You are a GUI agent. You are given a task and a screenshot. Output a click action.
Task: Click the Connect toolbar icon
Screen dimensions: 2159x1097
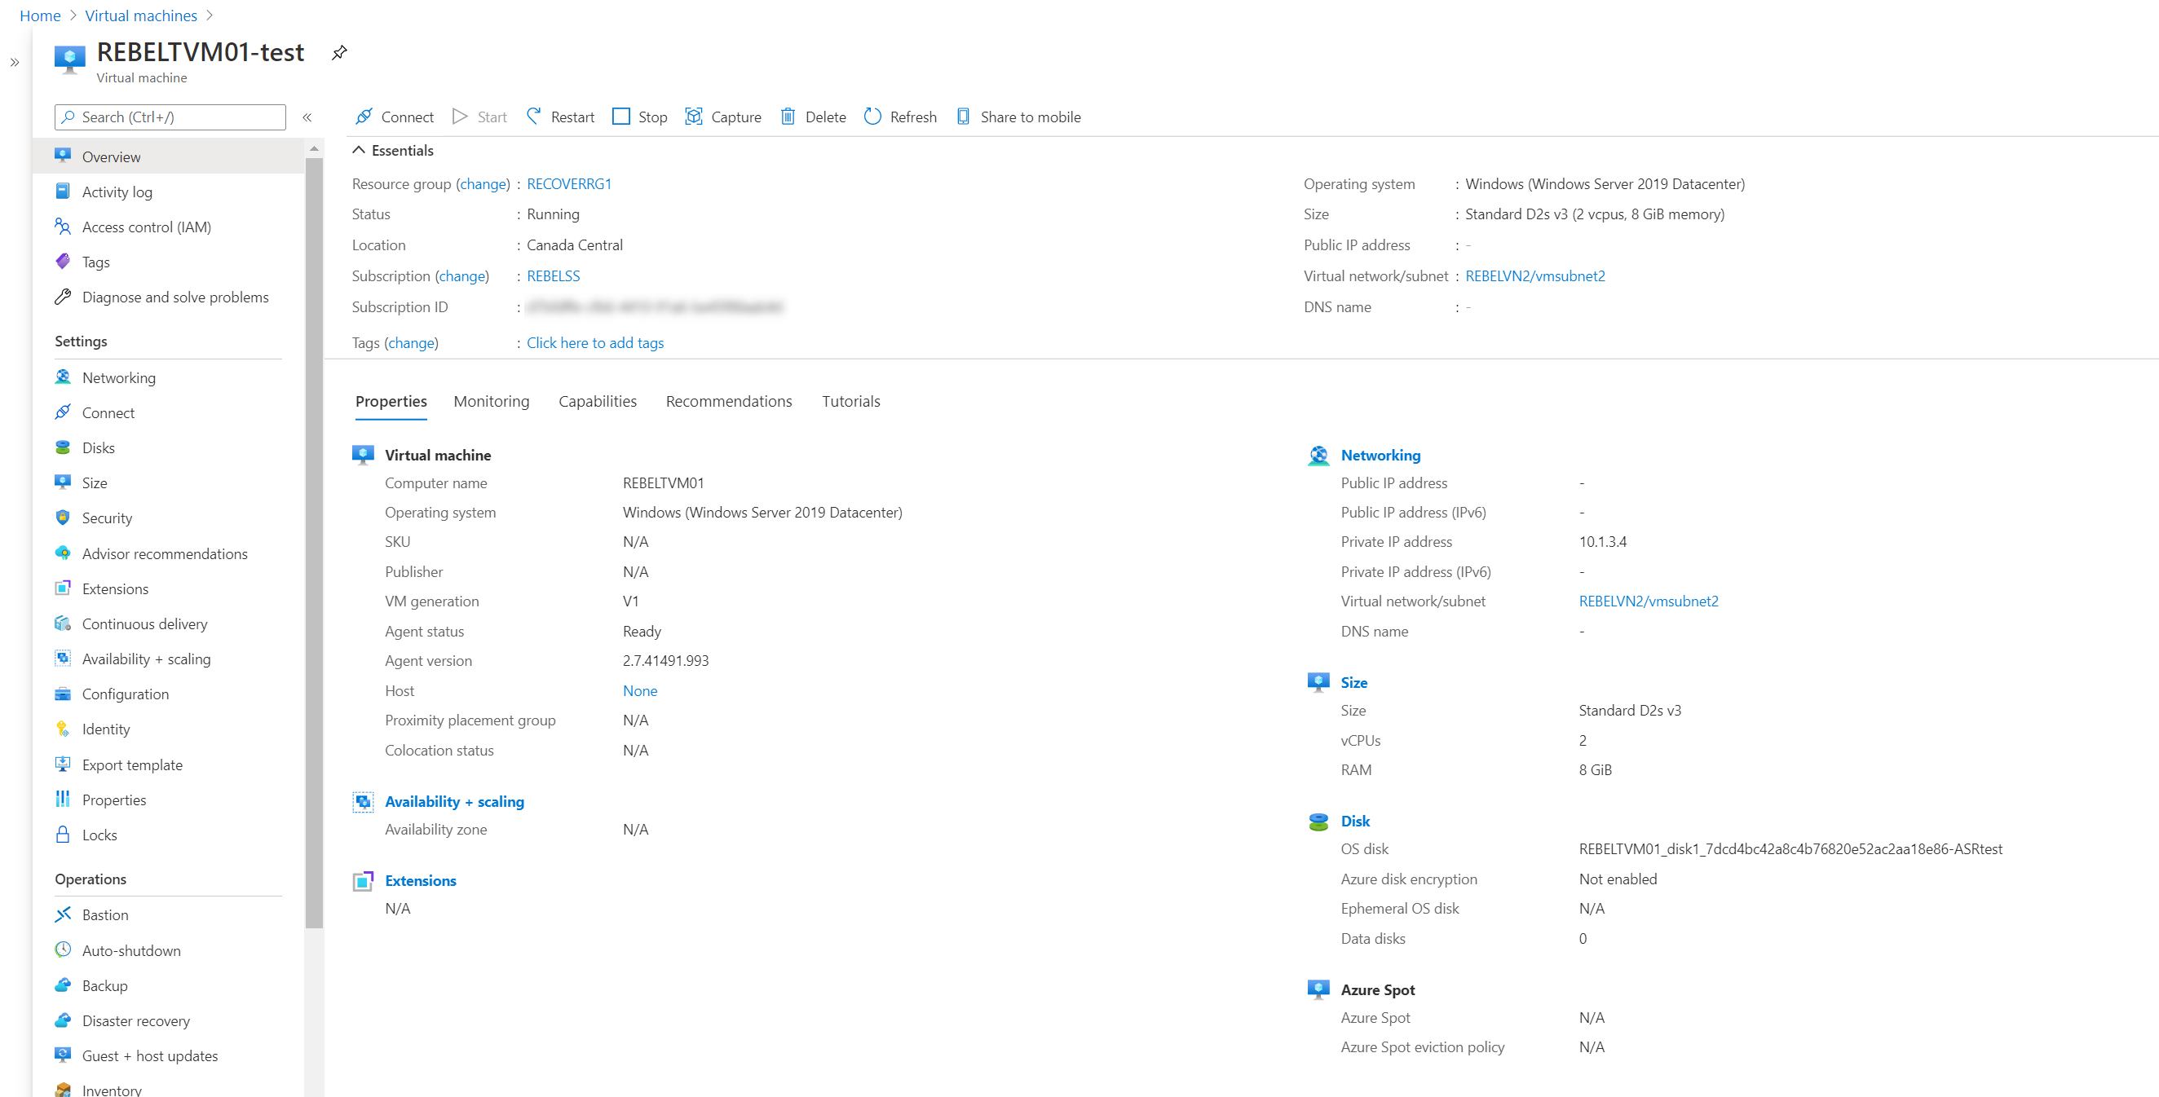364,117
